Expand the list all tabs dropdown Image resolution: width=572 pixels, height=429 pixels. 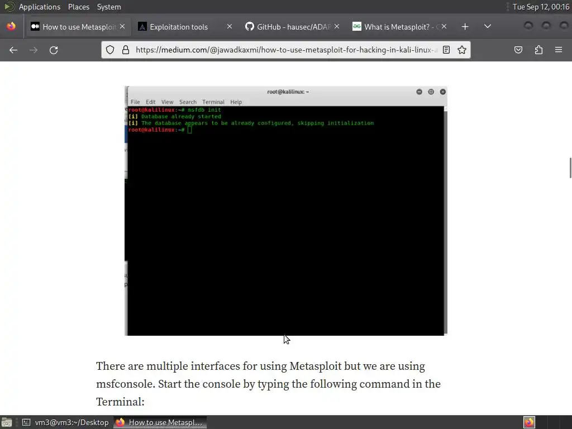click(487, 26)
